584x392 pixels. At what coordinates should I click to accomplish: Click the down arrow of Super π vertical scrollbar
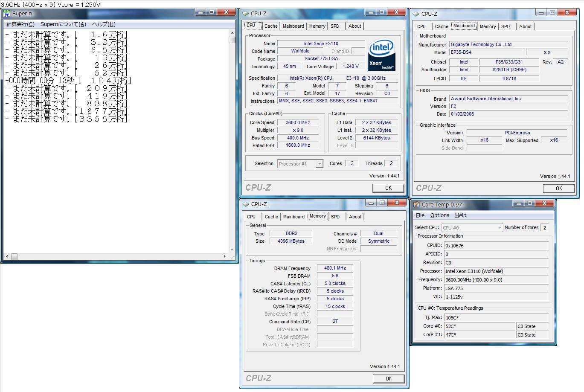(232, 250)
